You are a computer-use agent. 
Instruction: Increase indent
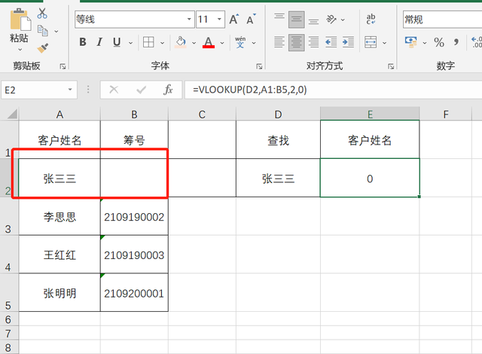348,42
